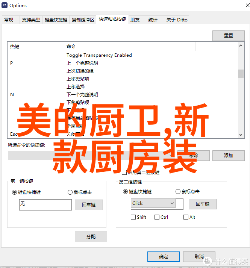
Task: Select 鼠标点击 radio in 第一组按键
Action: point(70,192)
